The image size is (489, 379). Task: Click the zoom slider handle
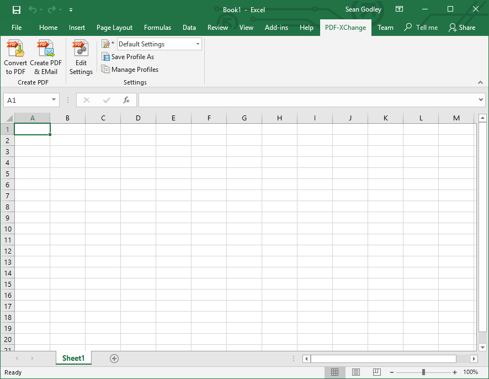[x=423, y=372]
